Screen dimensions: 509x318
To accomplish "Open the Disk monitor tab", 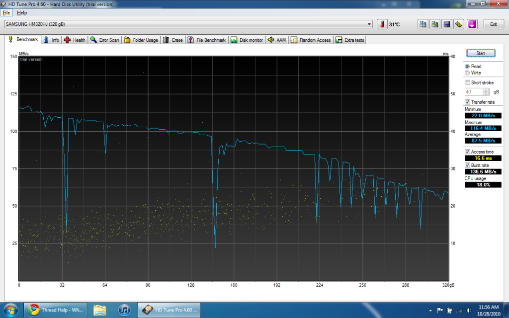I will pos(247,40).
